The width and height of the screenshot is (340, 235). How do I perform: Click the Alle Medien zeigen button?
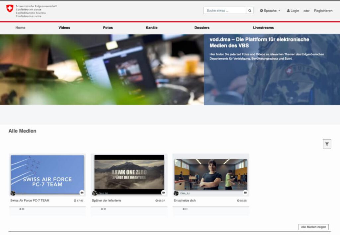click(314, 227)
